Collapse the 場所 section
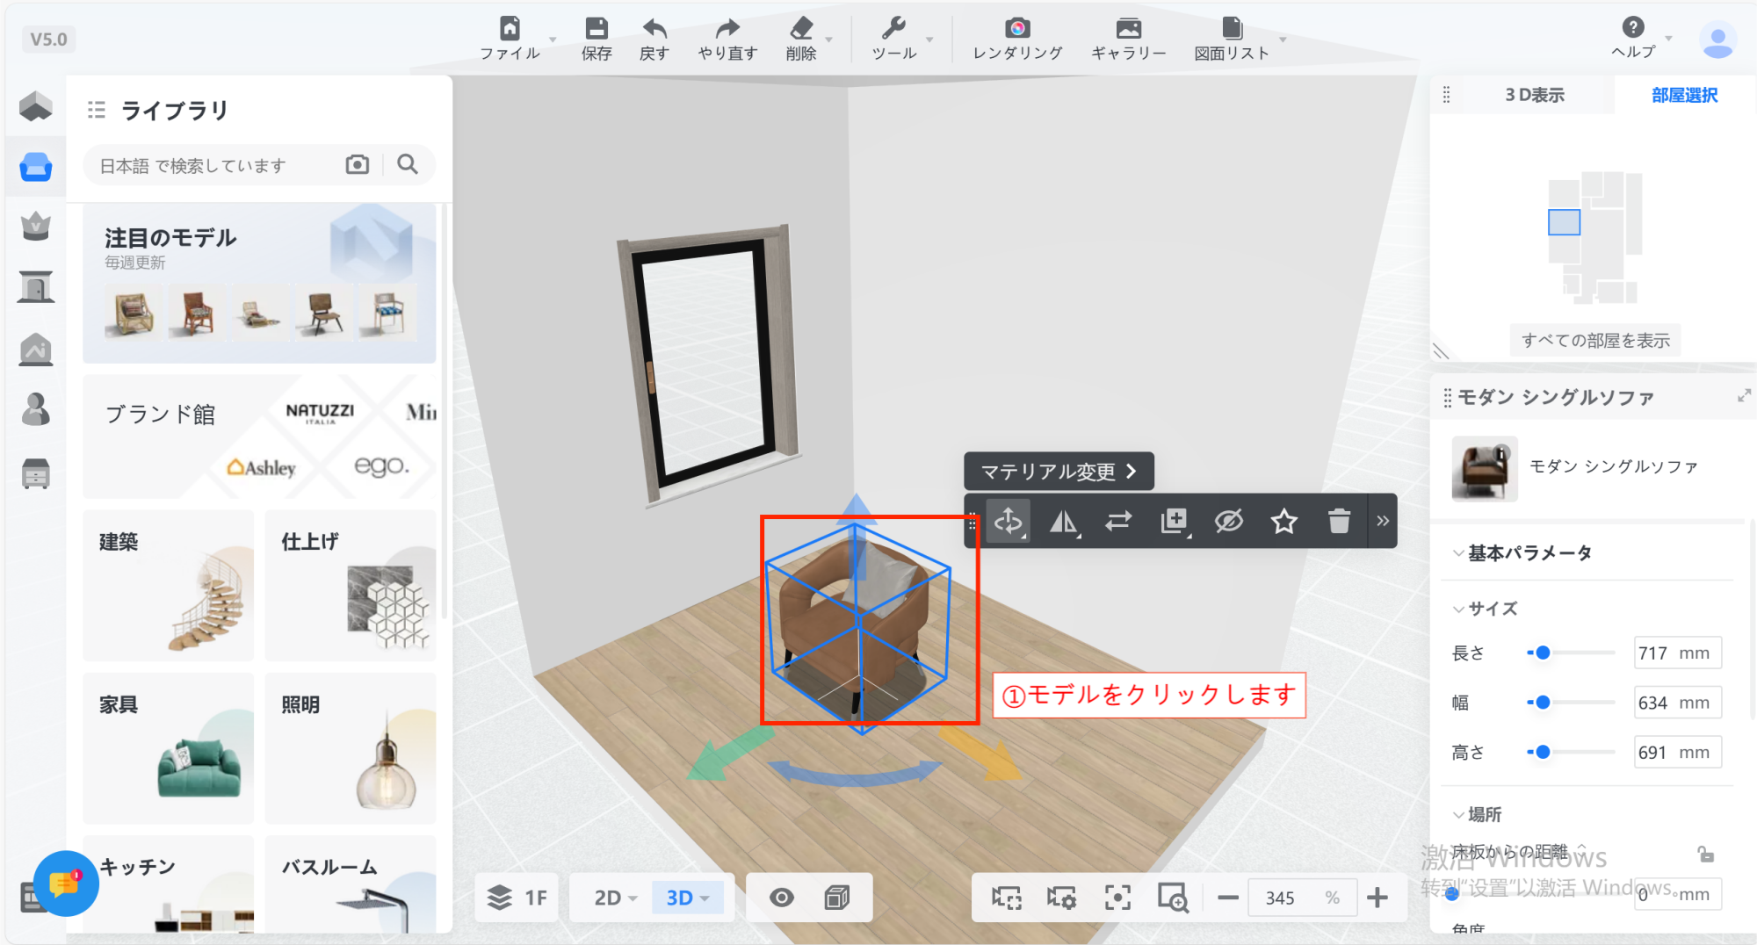1757x945 pixels. [x=1458, y=815]
